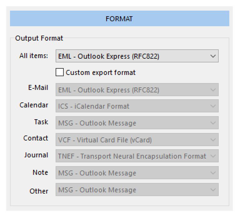Click the FORMAT section header

point(119,19)
